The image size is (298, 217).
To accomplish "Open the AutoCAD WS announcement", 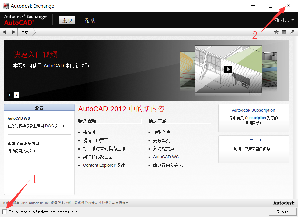I will 19,118.
